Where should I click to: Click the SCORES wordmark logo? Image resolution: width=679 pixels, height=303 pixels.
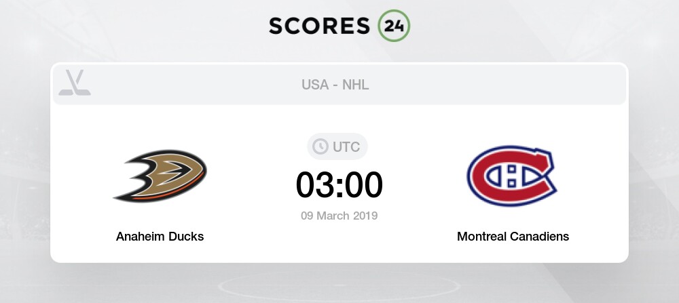(319, 26)
